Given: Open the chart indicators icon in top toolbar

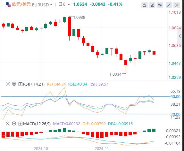Looking at the screenshot, I should point(145,5).
